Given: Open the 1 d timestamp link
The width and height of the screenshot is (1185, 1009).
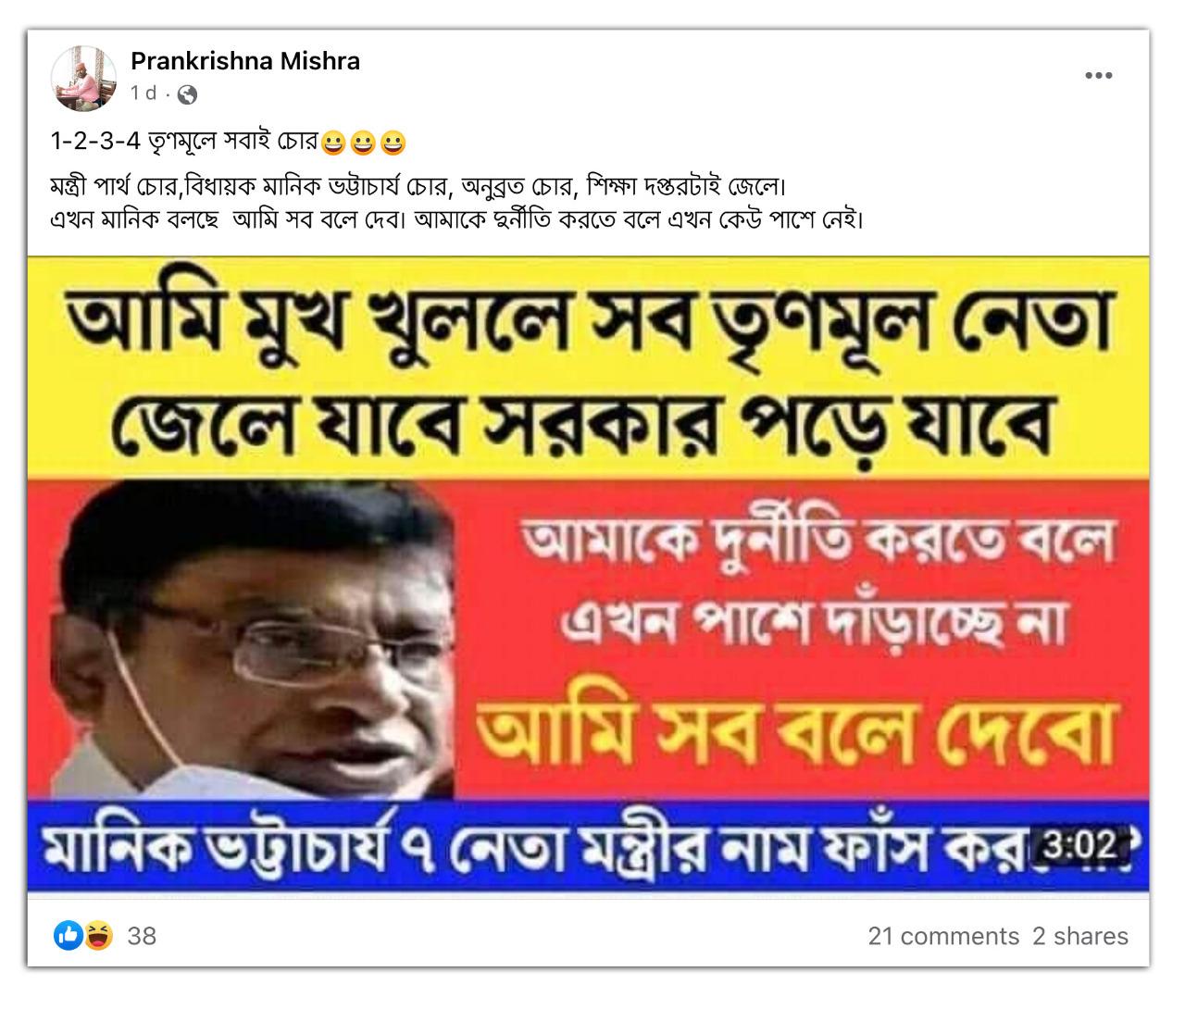Looking at the screenshot, I should tap(143, 93).
